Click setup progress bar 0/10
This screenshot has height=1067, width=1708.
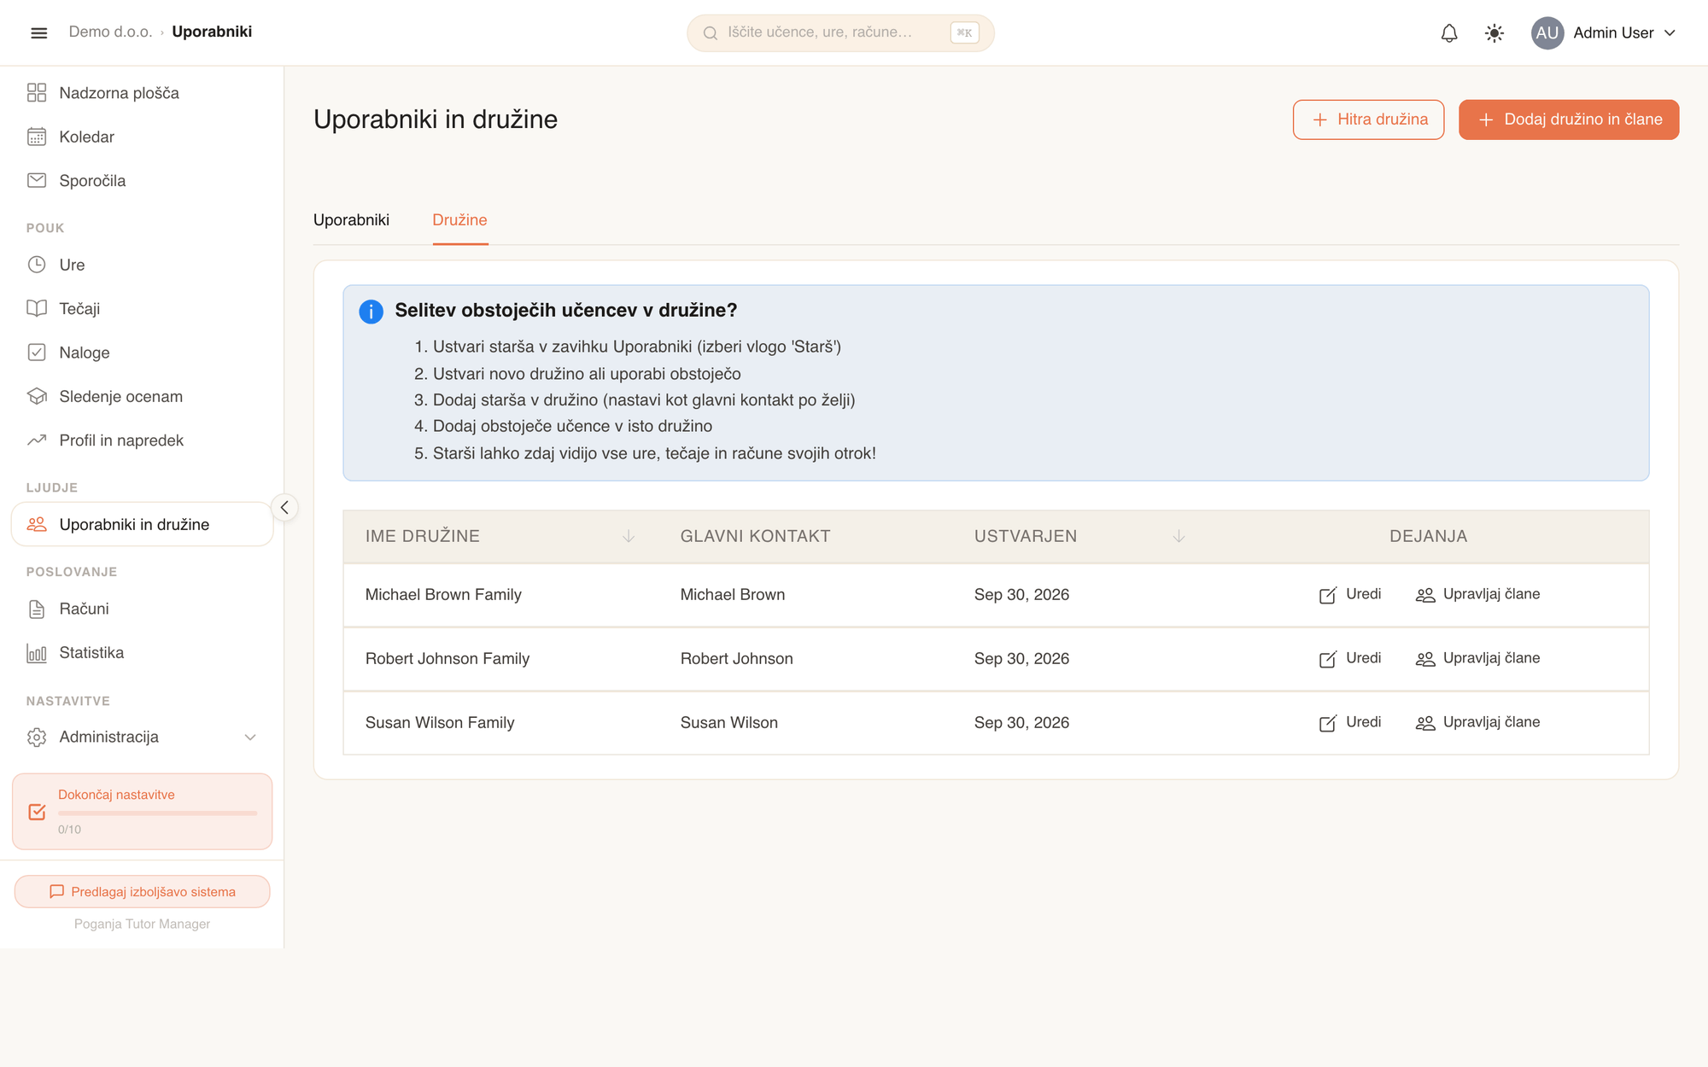[x=157, y=813]
